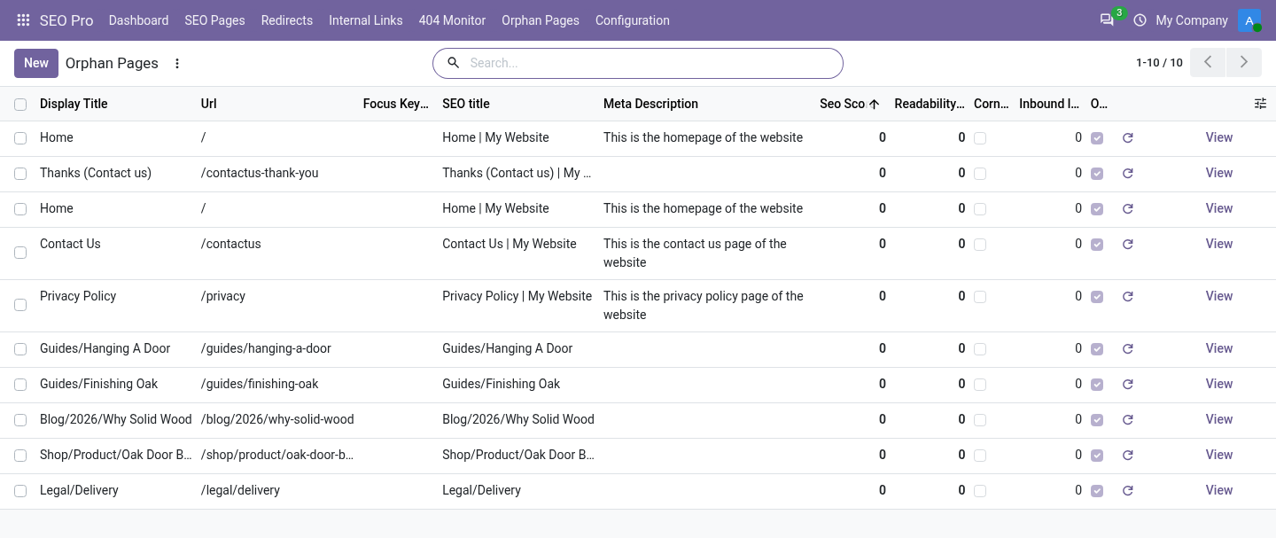The image size is (1276, 538).
Task: Open the Dashboard menu
Action: click(x=138, y=20)
